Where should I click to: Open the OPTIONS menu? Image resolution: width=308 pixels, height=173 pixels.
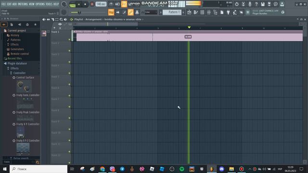[x=40, y=4]
